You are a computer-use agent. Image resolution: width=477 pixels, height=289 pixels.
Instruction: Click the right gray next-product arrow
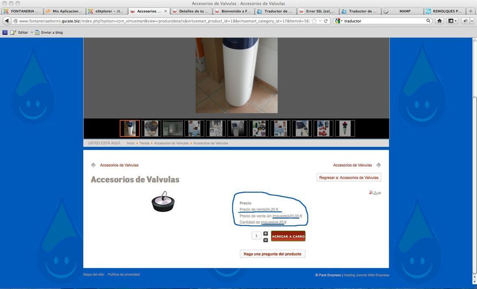pos(379,165)
